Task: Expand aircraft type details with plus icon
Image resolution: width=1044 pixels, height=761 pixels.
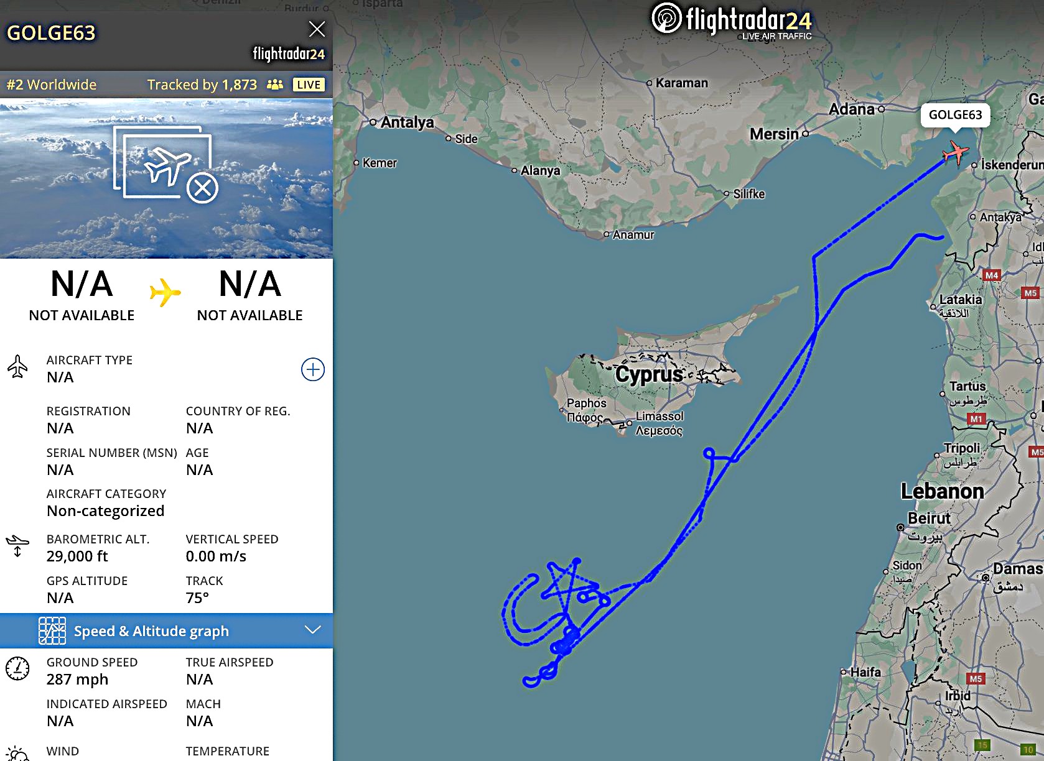Action: (312, 369)
